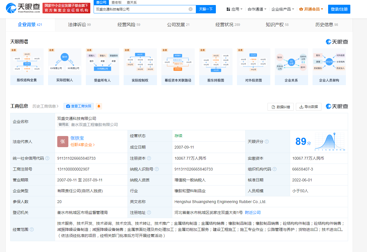Click the registration number 131100000002907
Viewport: 367px width, 252px height.
tap(73, 169)
